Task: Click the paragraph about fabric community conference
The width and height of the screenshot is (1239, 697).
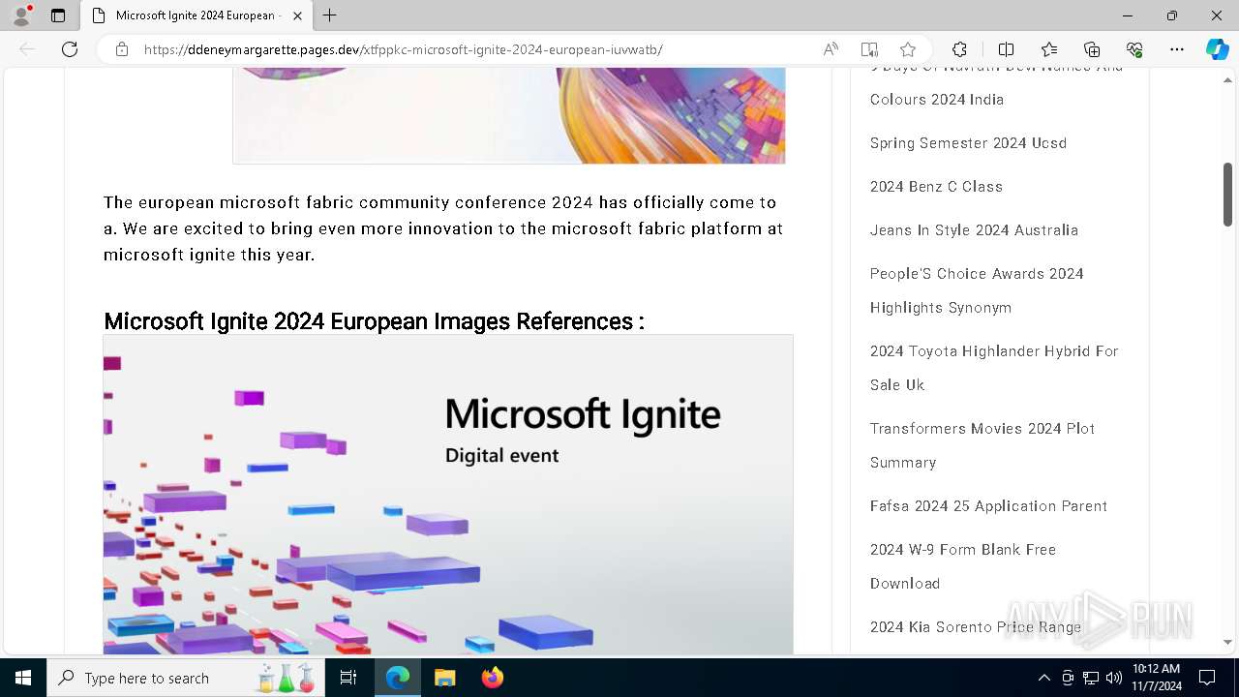Action: click(443, 228)
